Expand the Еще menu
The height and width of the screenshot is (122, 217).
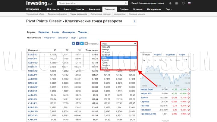pyautogui.click(x=168, y=9)
